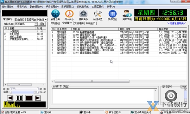The width and height of the screenshot is (190, 114).
Task: Switch to the 定时播控 tab
Action: [x=67, y=23]
